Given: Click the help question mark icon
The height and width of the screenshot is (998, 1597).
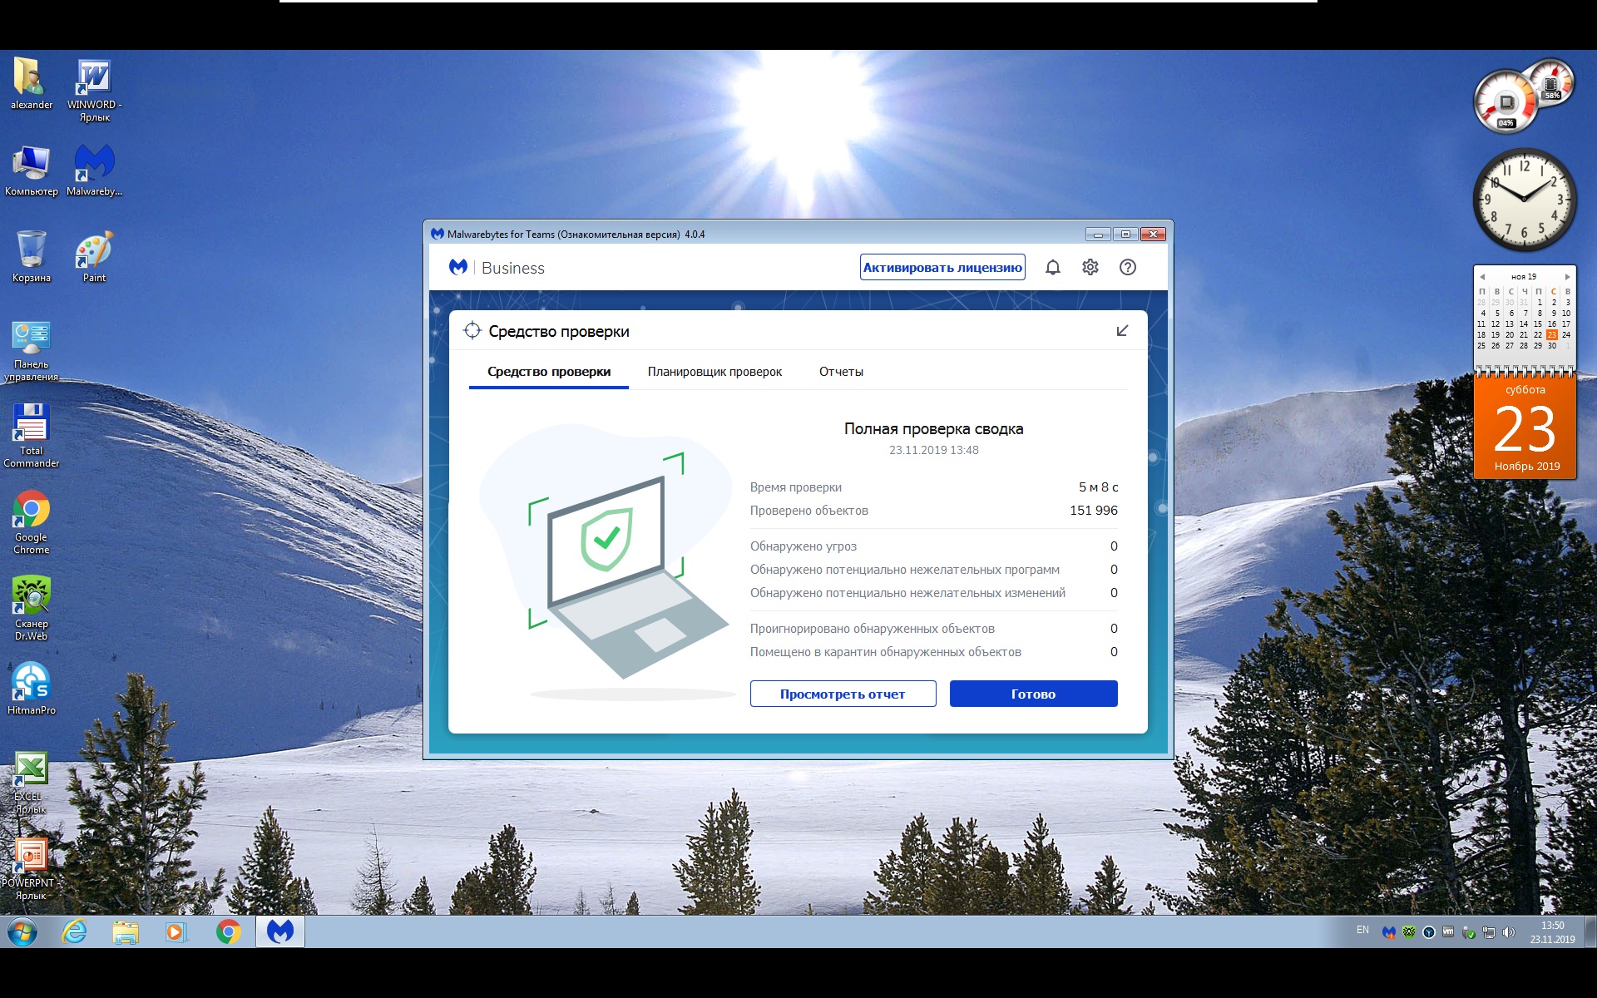Looking at the screenshot, I should click(x=1127, y=267).
